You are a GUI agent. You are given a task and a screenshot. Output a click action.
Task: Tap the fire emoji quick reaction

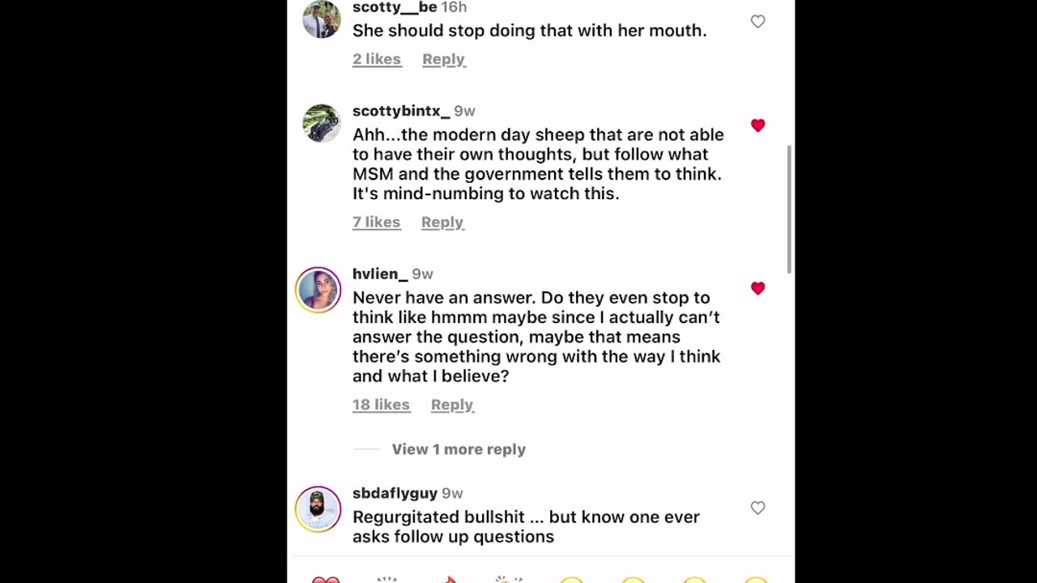coord(448,580)
